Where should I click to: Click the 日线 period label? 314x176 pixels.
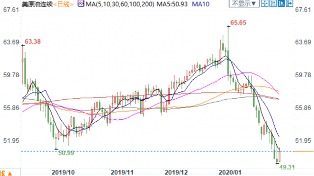coord(63,4)
